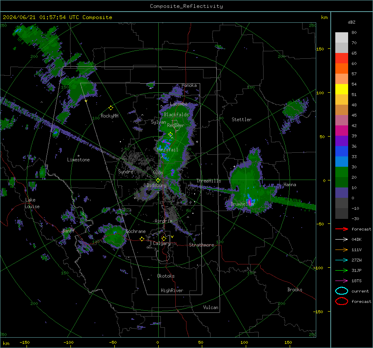Click the magenta 18TS arrow icon

[342, 281]
